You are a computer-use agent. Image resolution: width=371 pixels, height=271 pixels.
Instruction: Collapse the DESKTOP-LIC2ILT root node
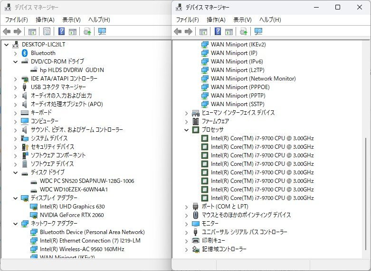tap(6, 45)
